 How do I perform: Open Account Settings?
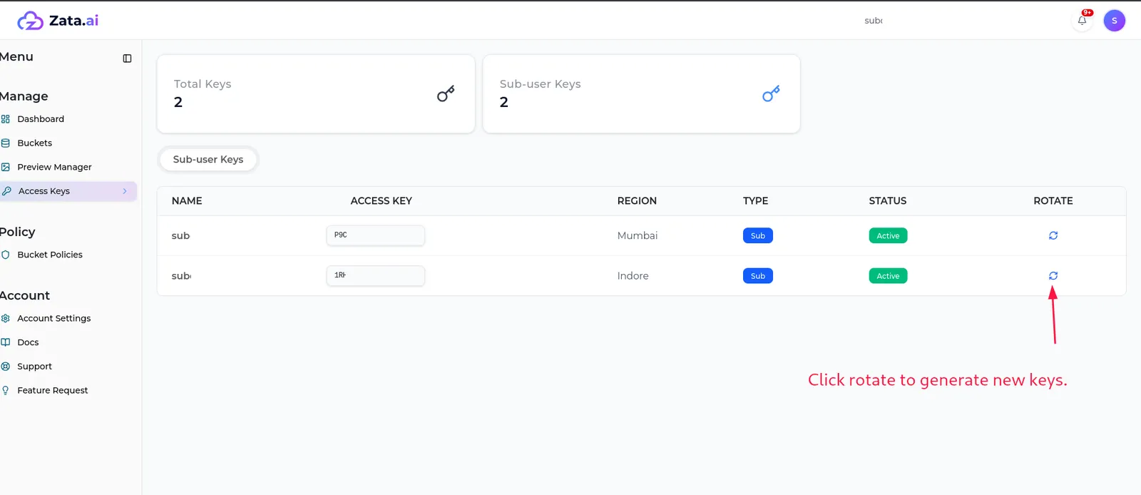click(54, 318)
